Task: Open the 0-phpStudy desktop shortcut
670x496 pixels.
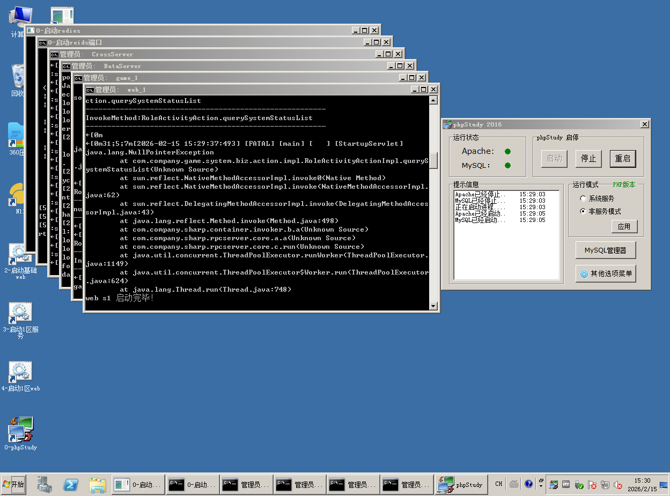Action: coord(20,429)
